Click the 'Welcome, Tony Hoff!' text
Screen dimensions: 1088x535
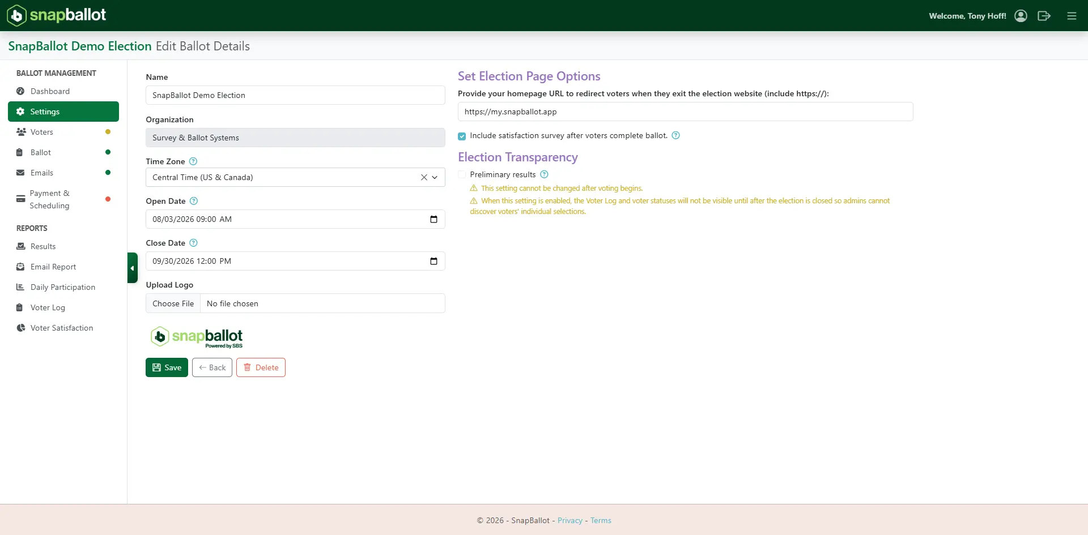click(x=967, y=16)
